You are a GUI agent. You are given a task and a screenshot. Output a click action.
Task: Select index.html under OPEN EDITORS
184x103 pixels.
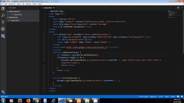(18, 15)
